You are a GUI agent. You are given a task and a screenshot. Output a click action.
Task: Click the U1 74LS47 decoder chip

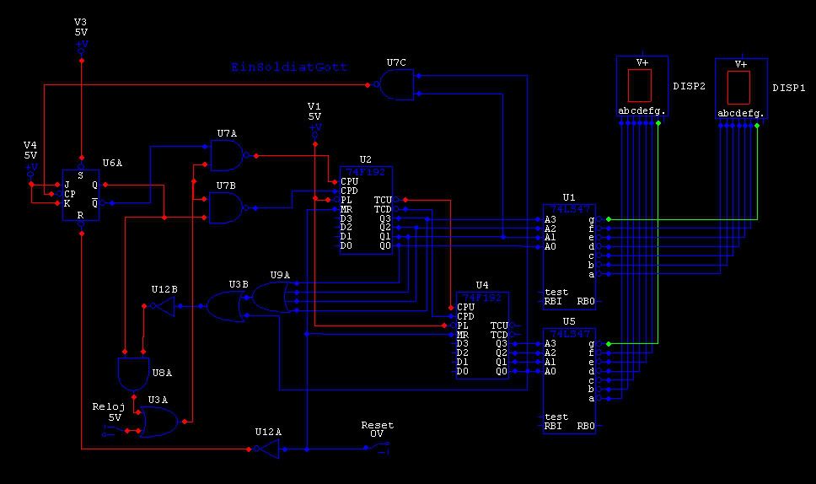pos(569,256)
